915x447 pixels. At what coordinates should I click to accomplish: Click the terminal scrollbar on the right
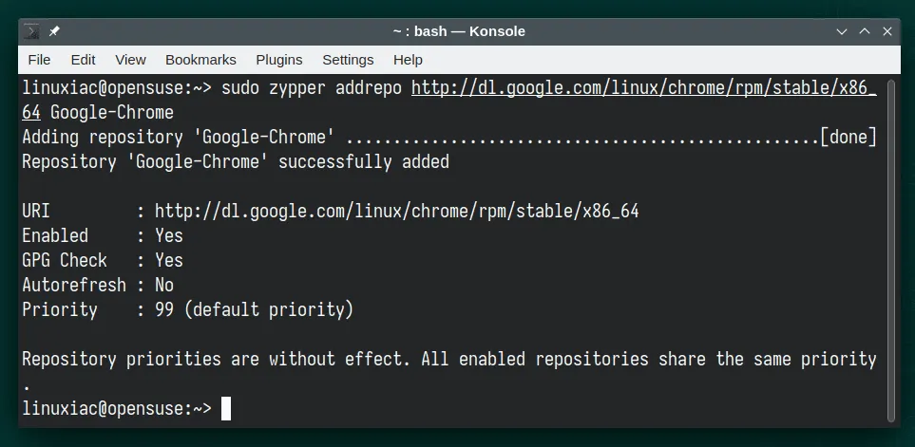click(891, 247)
